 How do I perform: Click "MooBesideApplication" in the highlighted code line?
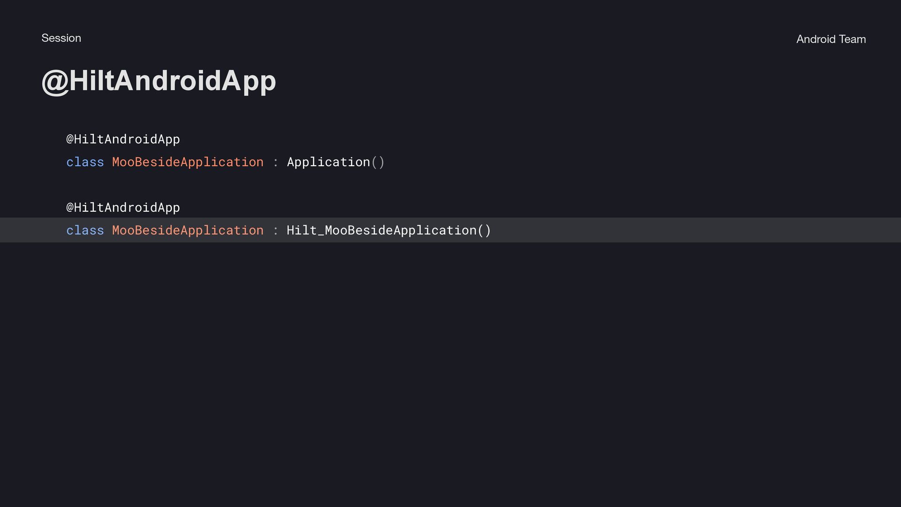click(188, 230)
